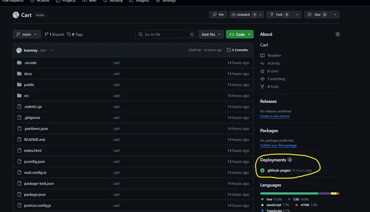The width and height of the screenshot is (370, 212).
Task: Click the forks icon in About
Action: pyautogui.click(x=262, y=87)
